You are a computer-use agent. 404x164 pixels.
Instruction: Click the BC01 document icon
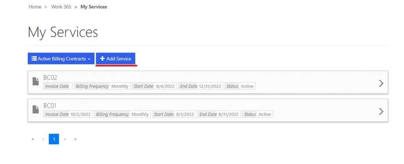point(36,109)
